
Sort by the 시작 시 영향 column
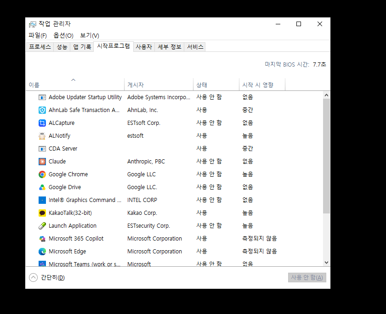coord(262,84)
